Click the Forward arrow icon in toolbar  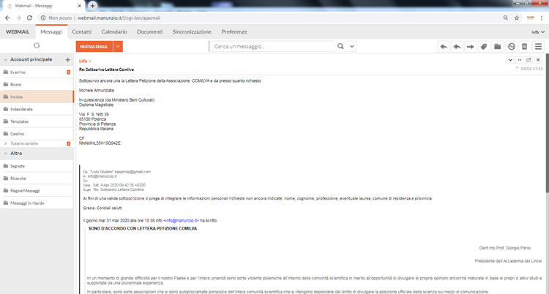pos(471,47)
